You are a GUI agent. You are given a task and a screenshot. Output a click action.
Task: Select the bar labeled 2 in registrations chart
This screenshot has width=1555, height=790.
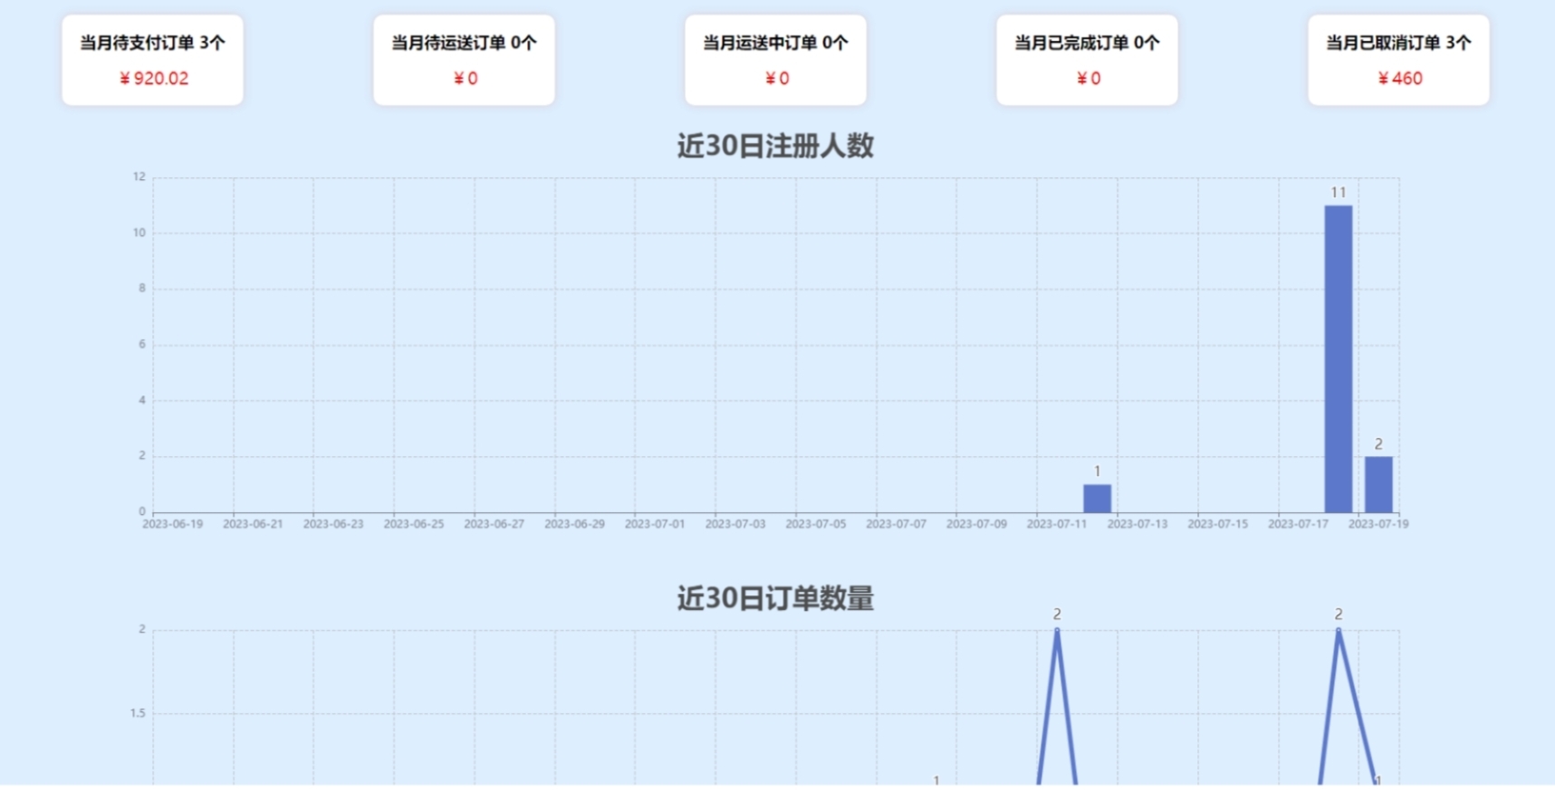click(x=1378, y=484)
